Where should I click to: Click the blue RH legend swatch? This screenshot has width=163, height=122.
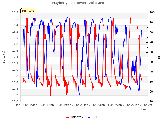(89, 117)
